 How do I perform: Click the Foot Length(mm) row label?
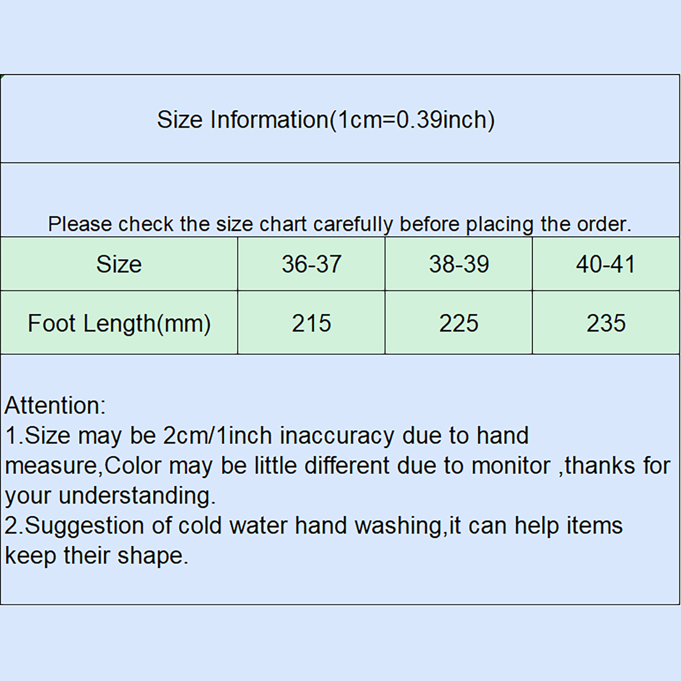coord(119,323)
